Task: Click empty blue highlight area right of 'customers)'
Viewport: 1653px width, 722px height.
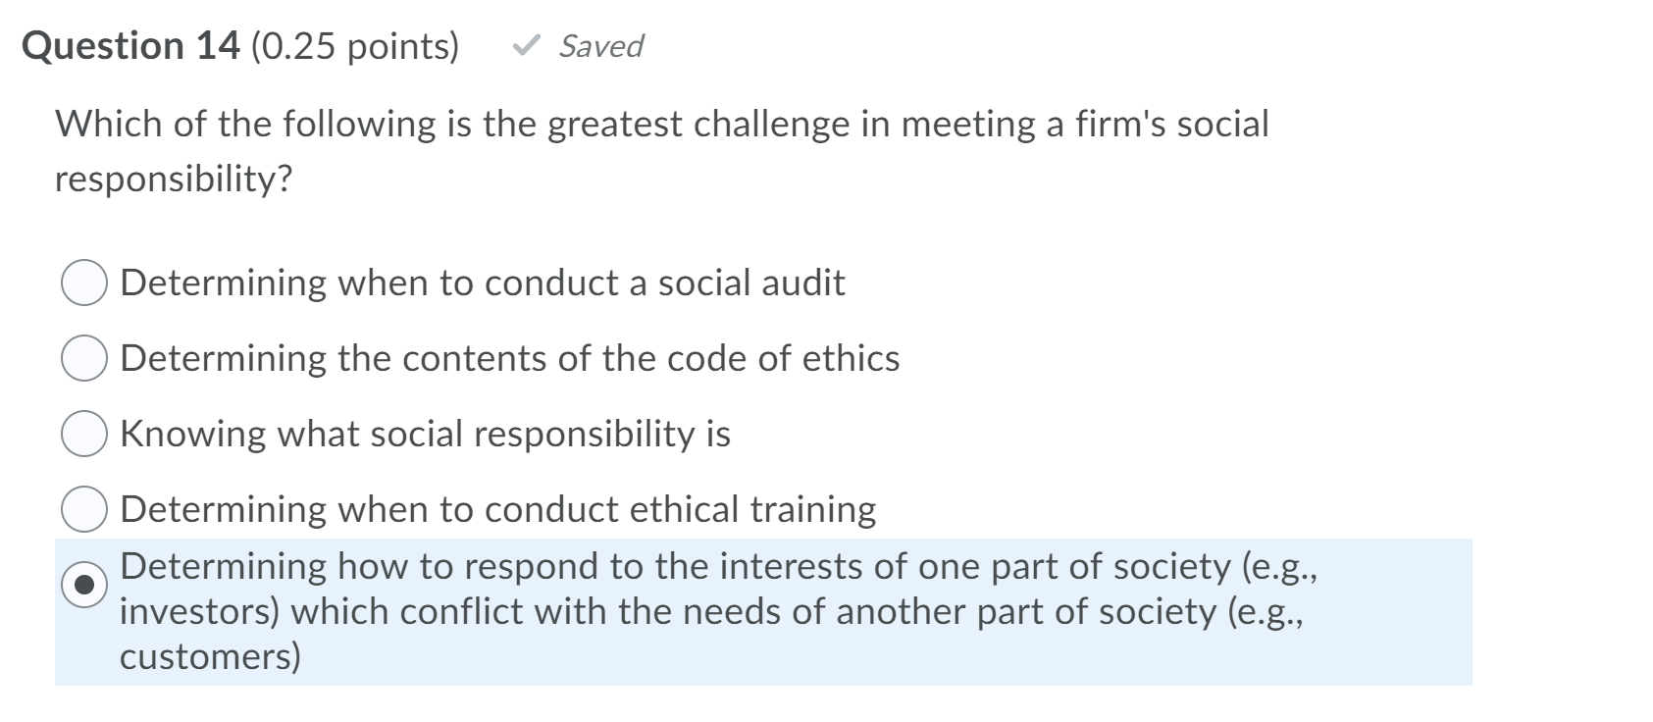Action: click(883, 656)
